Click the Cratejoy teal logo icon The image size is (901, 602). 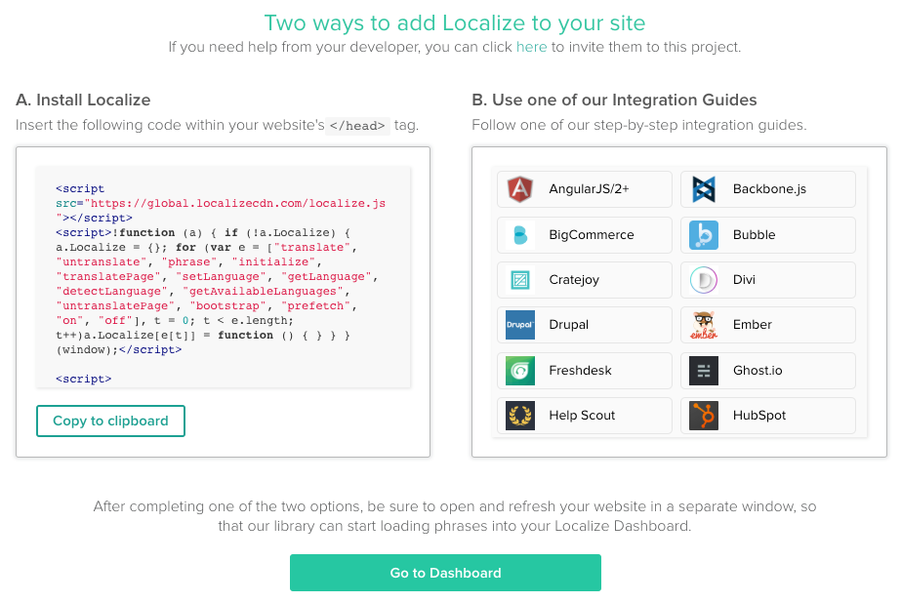[x=520, y=280]
